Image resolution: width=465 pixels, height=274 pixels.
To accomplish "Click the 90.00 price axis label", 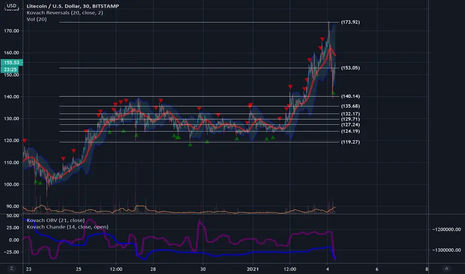I will 13,206.
